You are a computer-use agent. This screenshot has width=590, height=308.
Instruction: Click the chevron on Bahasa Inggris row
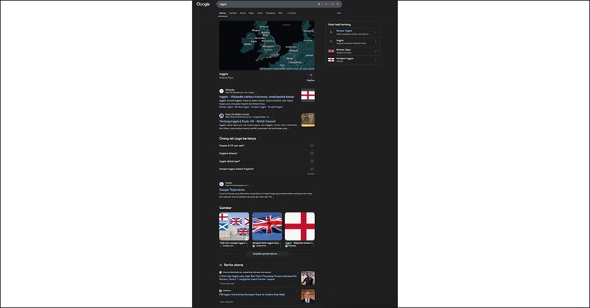pos(376,32)
